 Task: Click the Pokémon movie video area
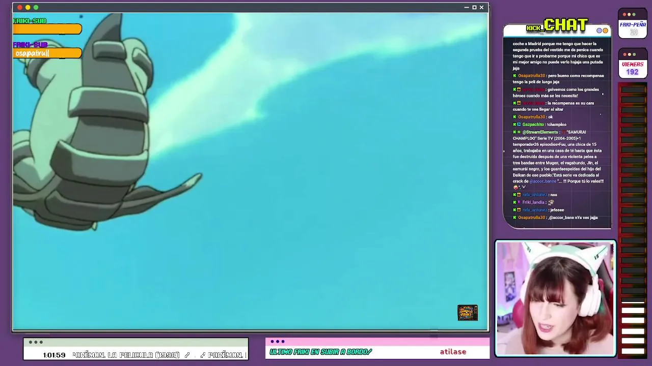[x=250, y=171]
